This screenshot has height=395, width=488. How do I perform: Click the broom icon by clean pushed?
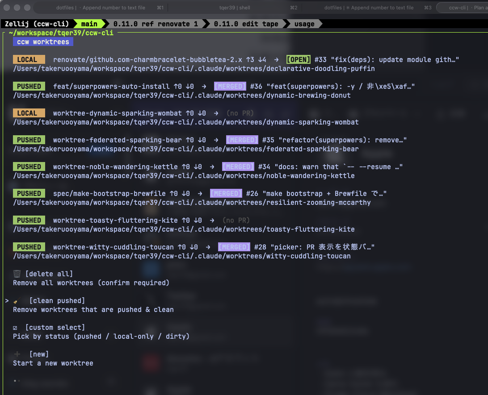click(x=17, y=300)
